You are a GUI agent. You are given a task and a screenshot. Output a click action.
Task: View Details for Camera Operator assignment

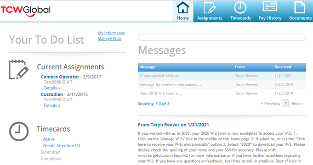[x=52, y=88]
